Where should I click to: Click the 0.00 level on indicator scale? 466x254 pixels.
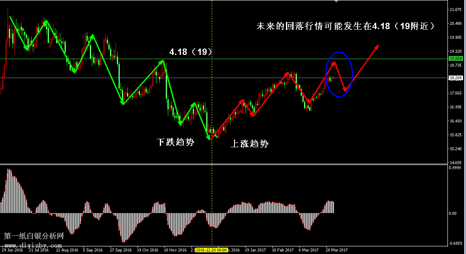tap(453, 213)
